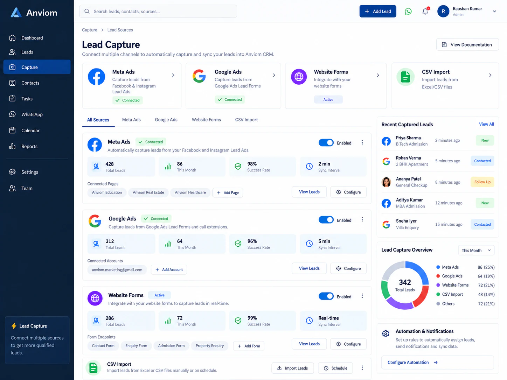
Task: Click Website Forms globe icon in top card
Action: click(299, 77)
